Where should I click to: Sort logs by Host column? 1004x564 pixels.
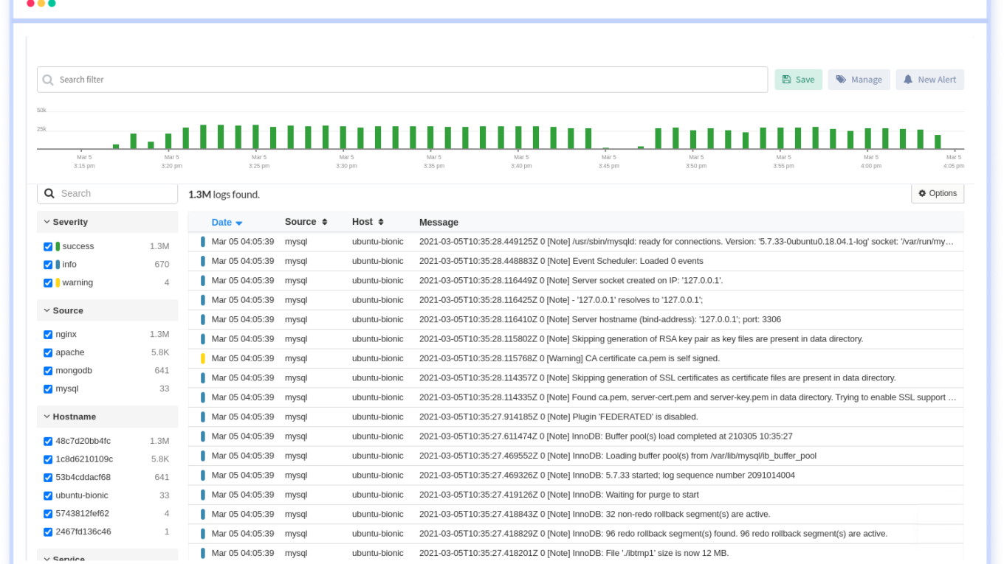pos(368,222)
